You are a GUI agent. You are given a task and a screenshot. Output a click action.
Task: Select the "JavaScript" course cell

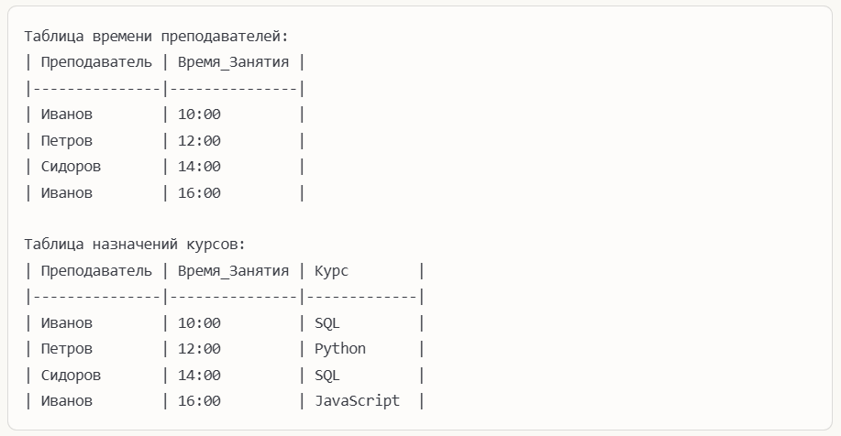click(357, 401)
